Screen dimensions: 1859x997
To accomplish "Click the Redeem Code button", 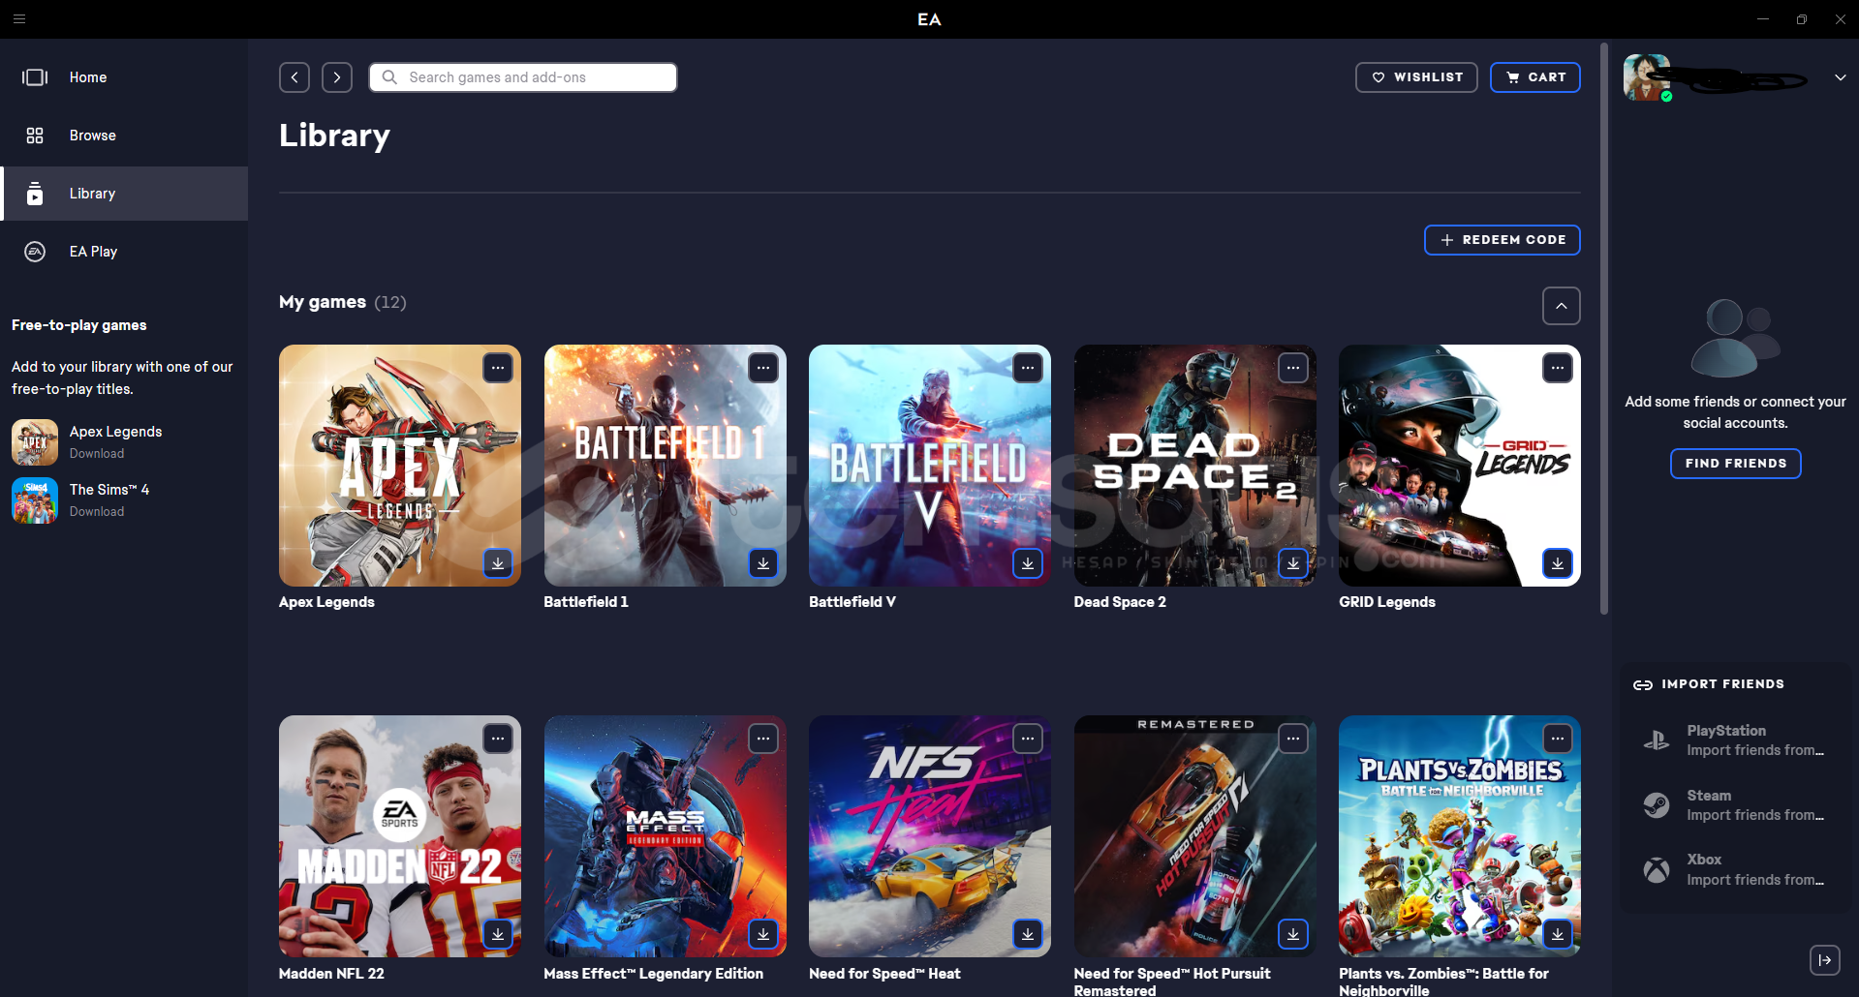I will click(x=1503, y=240).
